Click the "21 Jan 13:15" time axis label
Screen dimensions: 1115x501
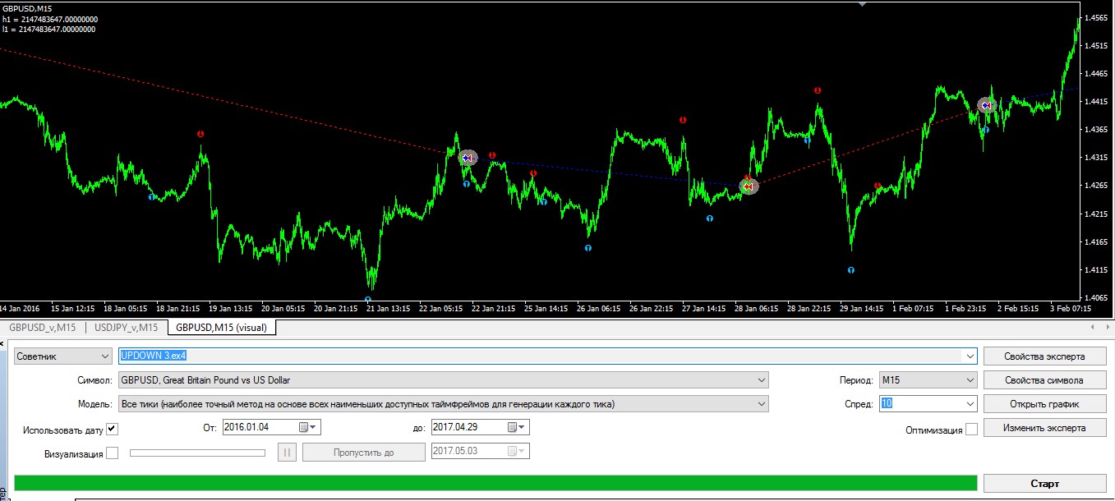388,309
